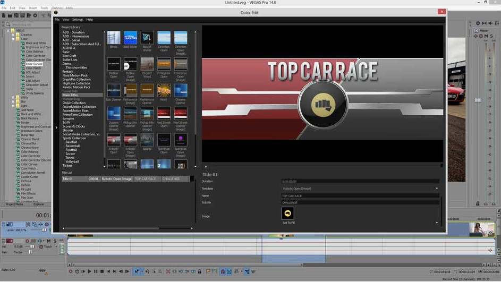
Task: Select the Sports Collection library category
Action: pyautogui.click(x=74, y=138)
